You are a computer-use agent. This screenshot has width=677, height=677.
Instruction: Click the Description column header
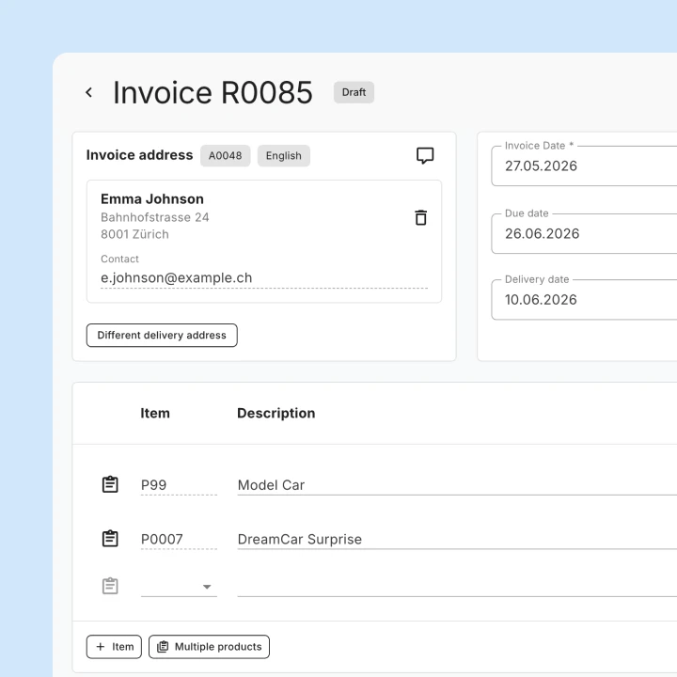point(276,413)
